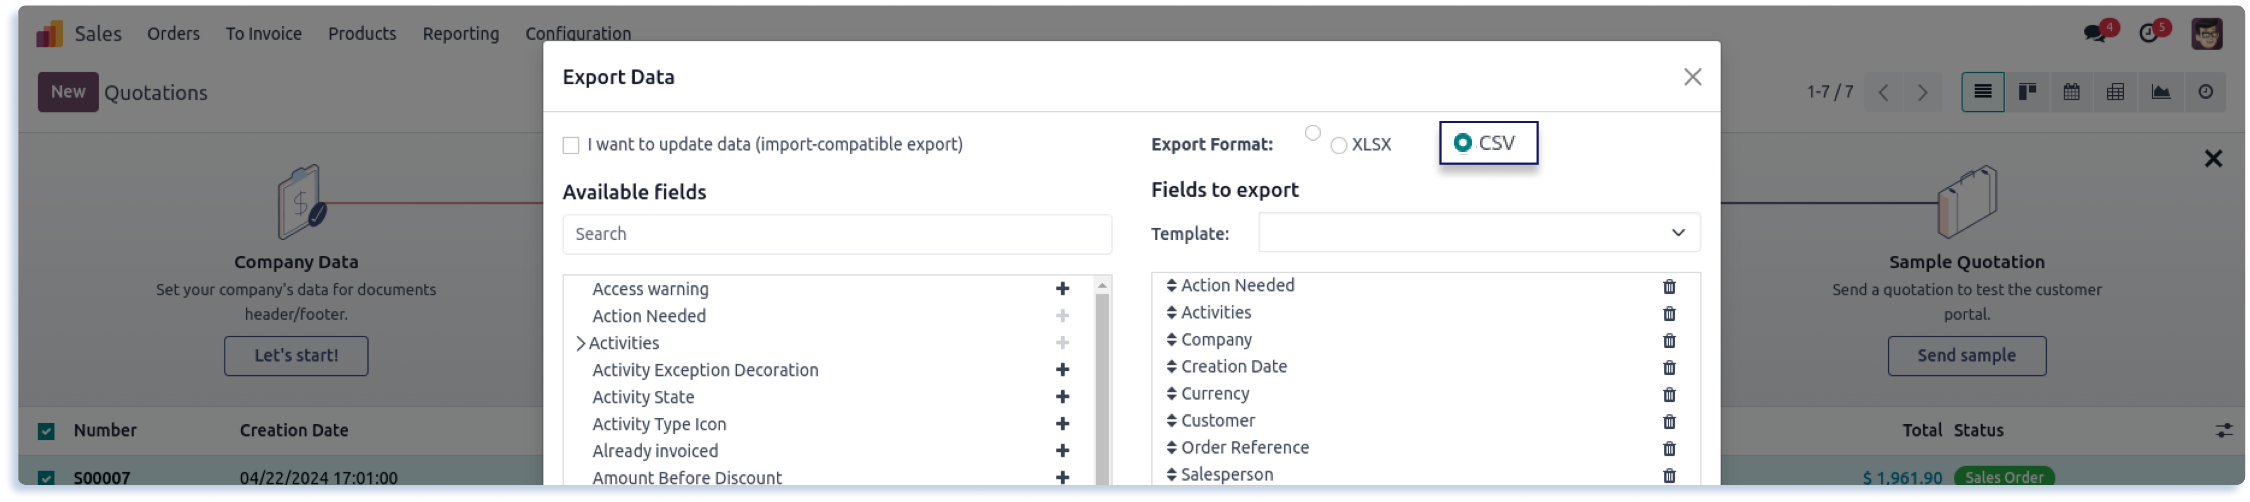Click the available fields scrollbar
2250x502 pixels.
(x=1101, y=389)
